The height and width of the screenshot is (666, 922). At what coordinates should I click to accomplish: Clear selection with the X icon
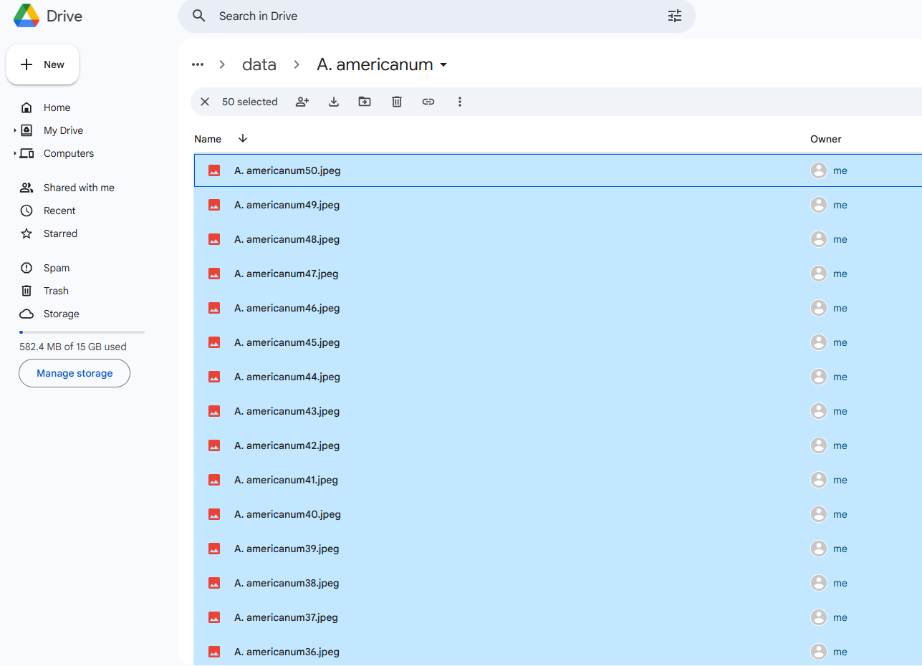205,102
